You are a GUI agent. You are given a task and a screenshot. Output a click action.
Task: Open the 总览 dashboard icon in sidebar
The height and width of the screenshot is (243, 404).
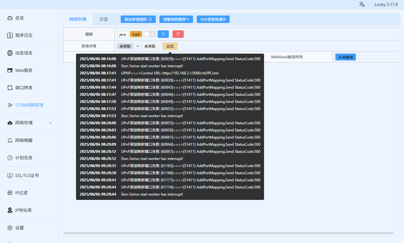(x=10, y=18)
